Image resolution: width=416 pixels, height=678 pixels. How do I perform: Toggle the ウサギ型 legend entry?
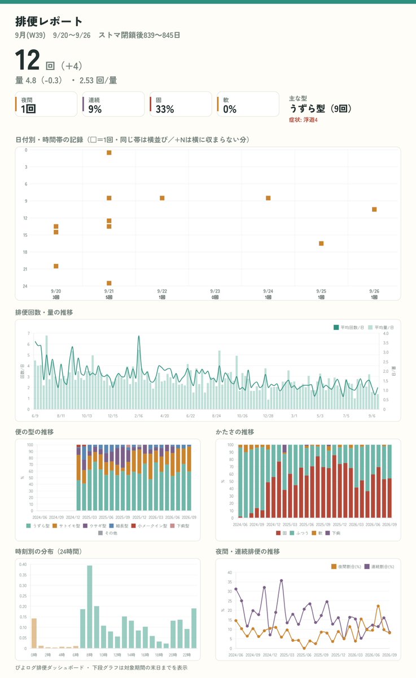pyautogui.click(x=96, y=525)
